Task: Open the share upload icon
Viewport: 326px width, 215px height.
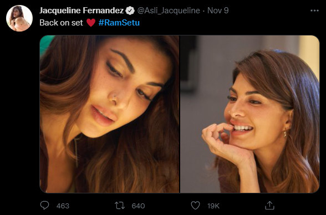Action: [269, 205]
